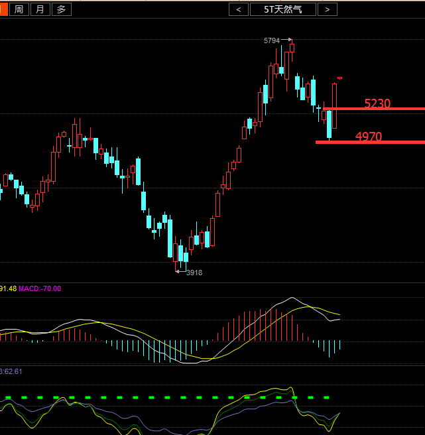Go to next instrument with > button
The width and height of the screenshot is (425, 435).
pyautogui.click(x=328, y=9)
